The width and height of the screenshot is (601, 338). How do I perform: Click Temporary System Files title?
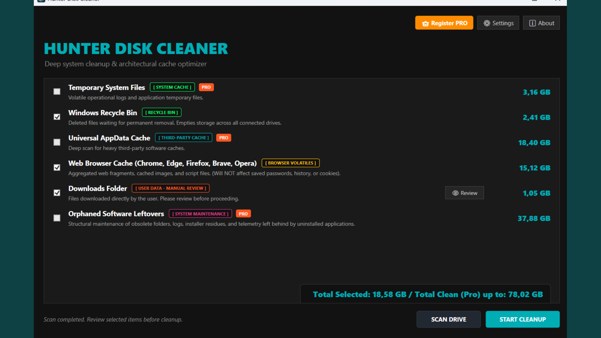point(106,88)
